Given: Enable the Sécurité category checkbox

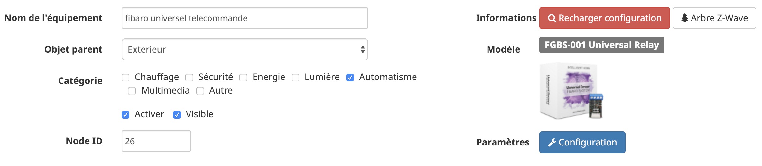Looking at the screenshot, I should pos(189,78).
